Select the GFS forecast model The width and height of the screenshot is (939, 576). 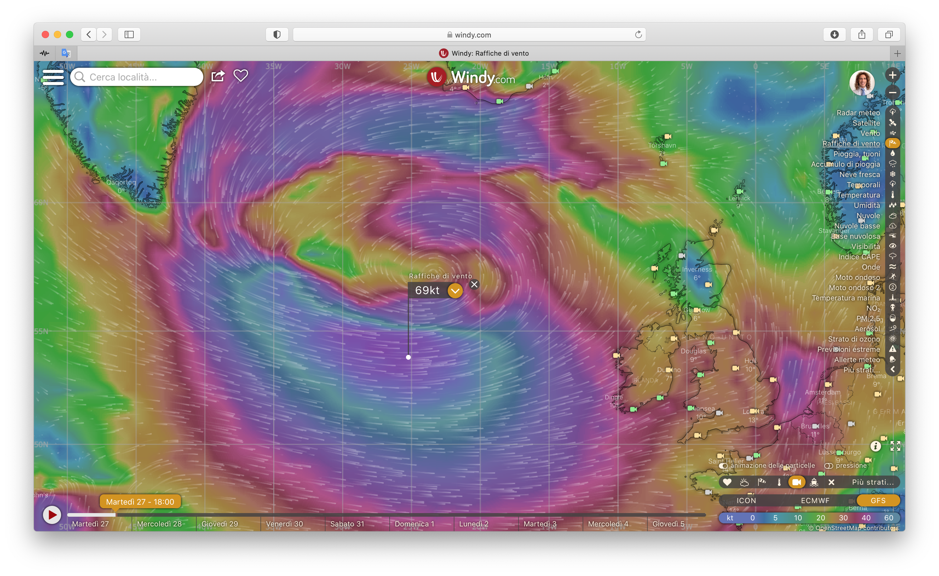[878, 501]
